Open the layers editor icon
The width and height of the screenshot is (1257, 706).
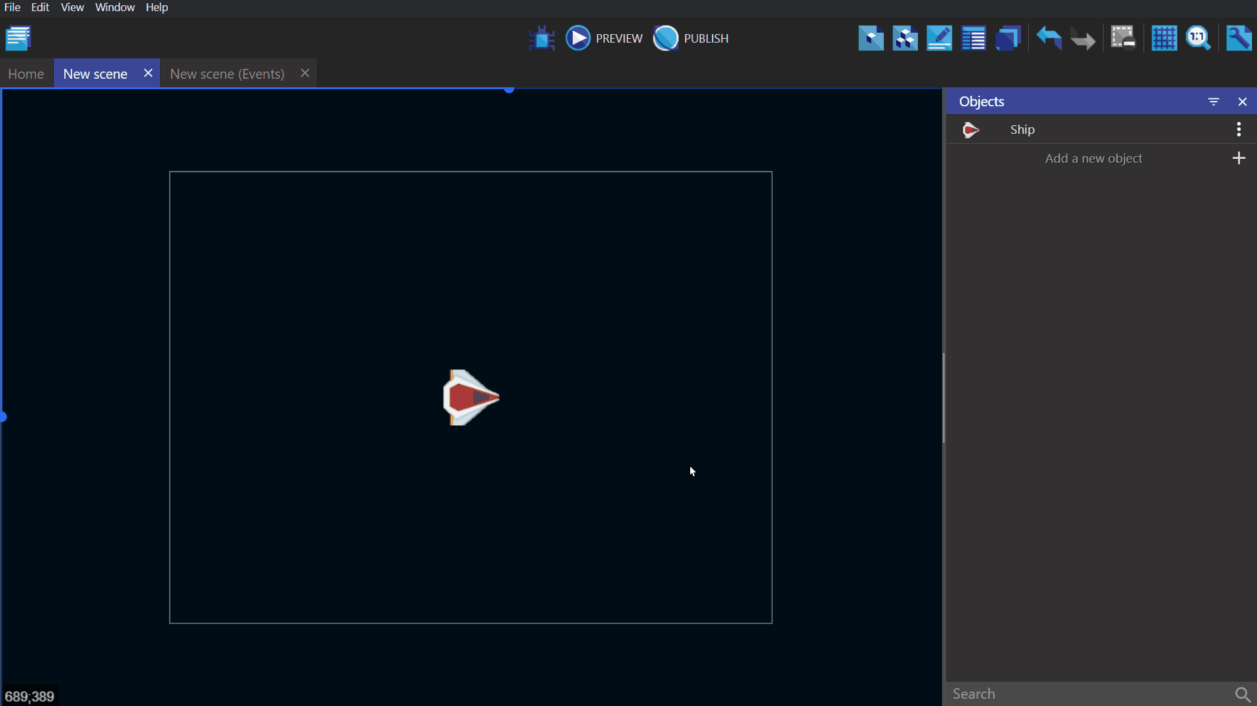tap(1008, 38)
